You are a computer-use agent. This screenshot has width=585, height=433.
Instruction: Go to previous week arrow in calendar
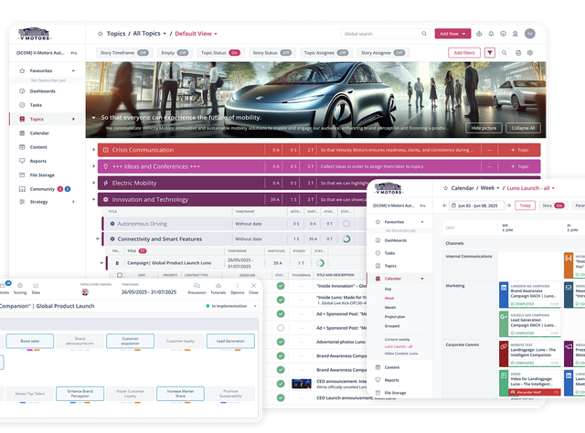445,206
